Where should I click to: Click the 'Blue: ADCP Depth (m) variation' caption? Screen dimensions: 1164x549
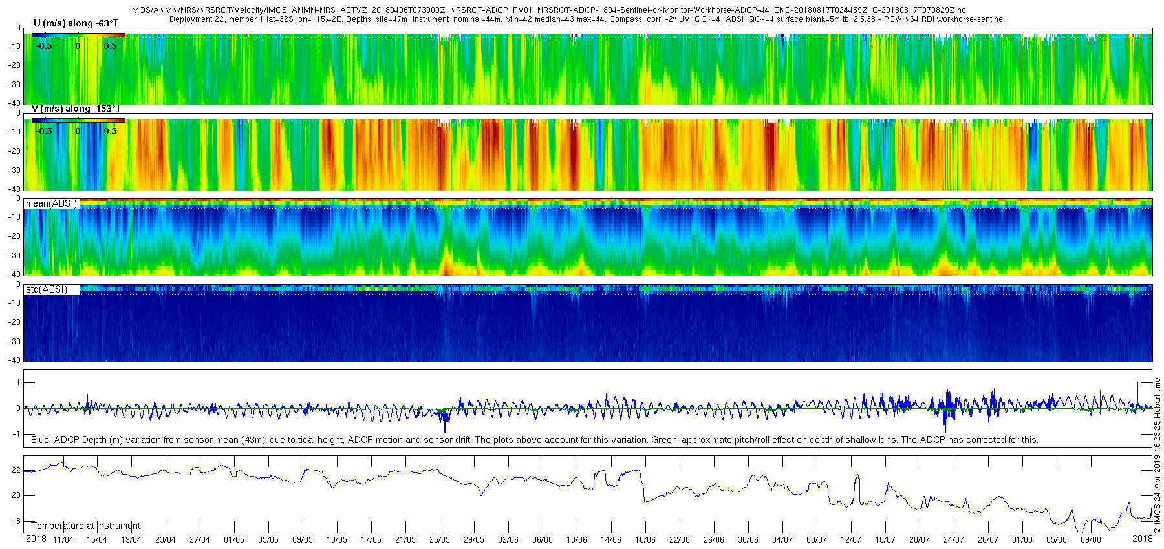click(x=535, y=440)
